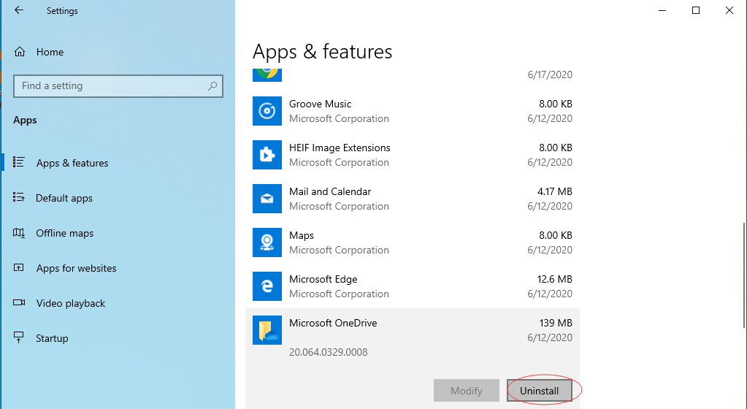Click the greyed-out Modify button
Viewport: 747px width, 409px height.
[467, 391]
